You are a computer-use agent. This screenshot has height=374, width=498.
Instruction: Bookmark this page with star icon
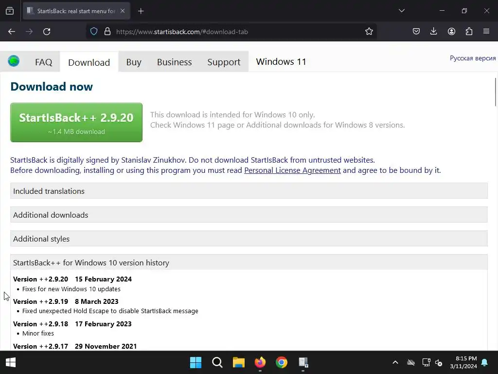[369, 32]
